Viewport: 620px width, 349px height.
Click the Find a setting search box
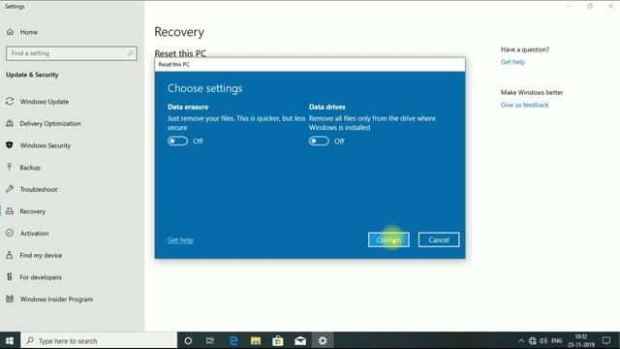click(72, 53)
